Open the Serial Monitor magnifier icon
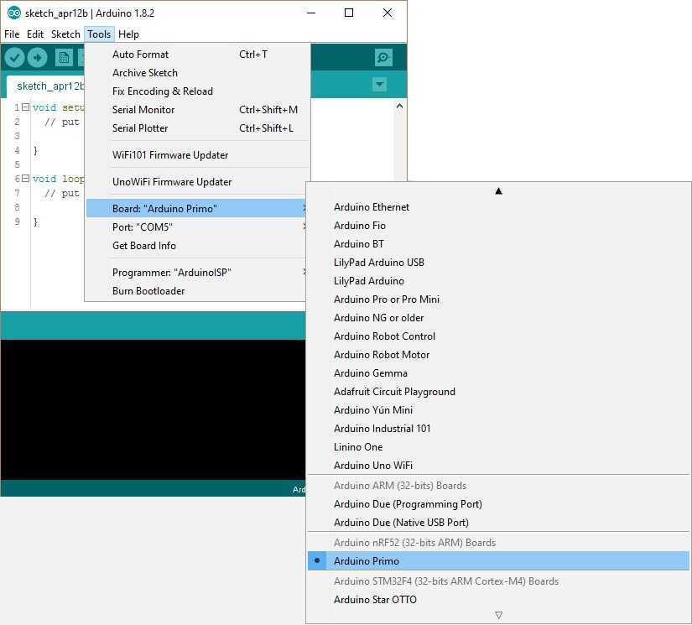The height and width of the screenshot is (625, 692). (383, 57)
